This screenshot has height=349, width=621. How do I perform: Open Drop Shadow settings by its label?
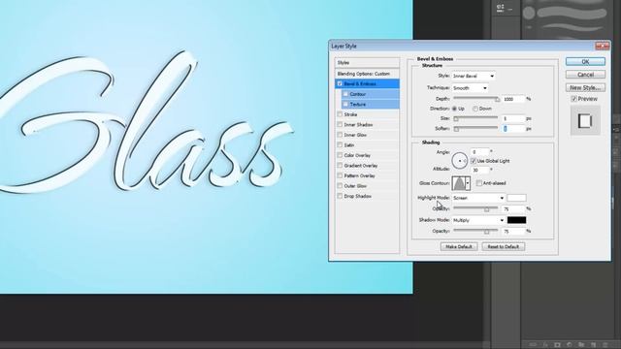point(358,196)
